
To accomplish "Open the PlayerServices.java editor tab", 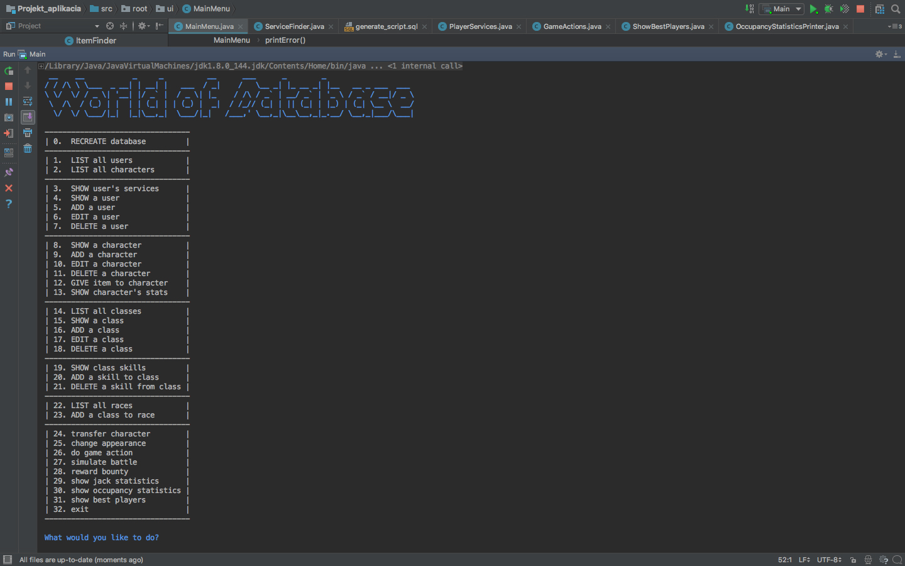I will pyautogui.click(x=480, y=26).
